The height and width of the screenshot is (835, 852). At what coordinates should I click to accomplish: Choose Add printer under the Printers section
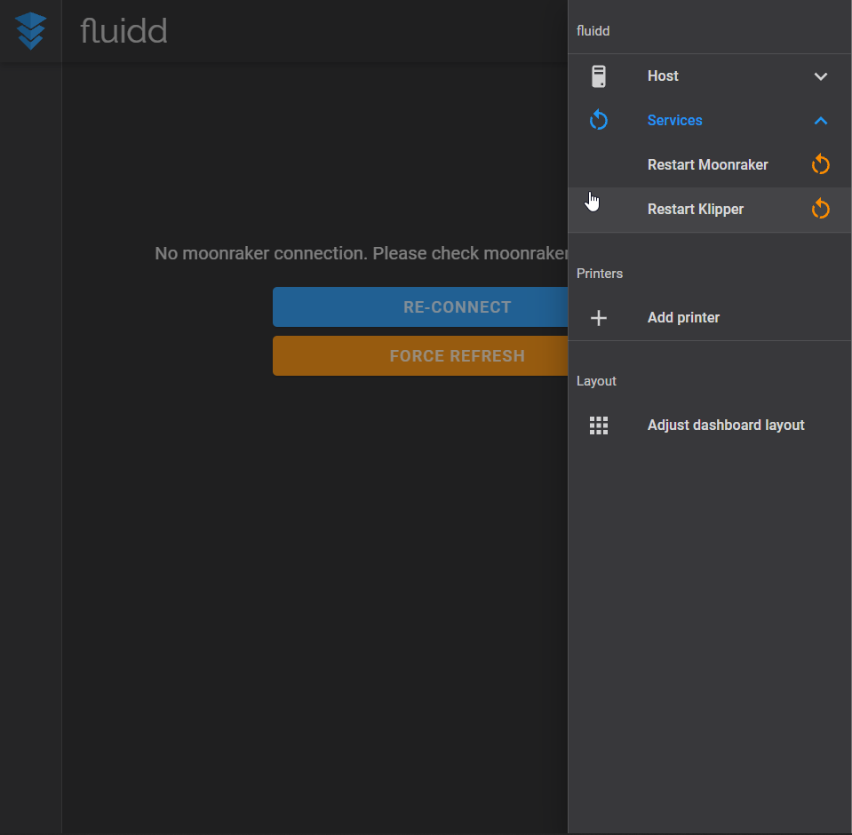683,317
